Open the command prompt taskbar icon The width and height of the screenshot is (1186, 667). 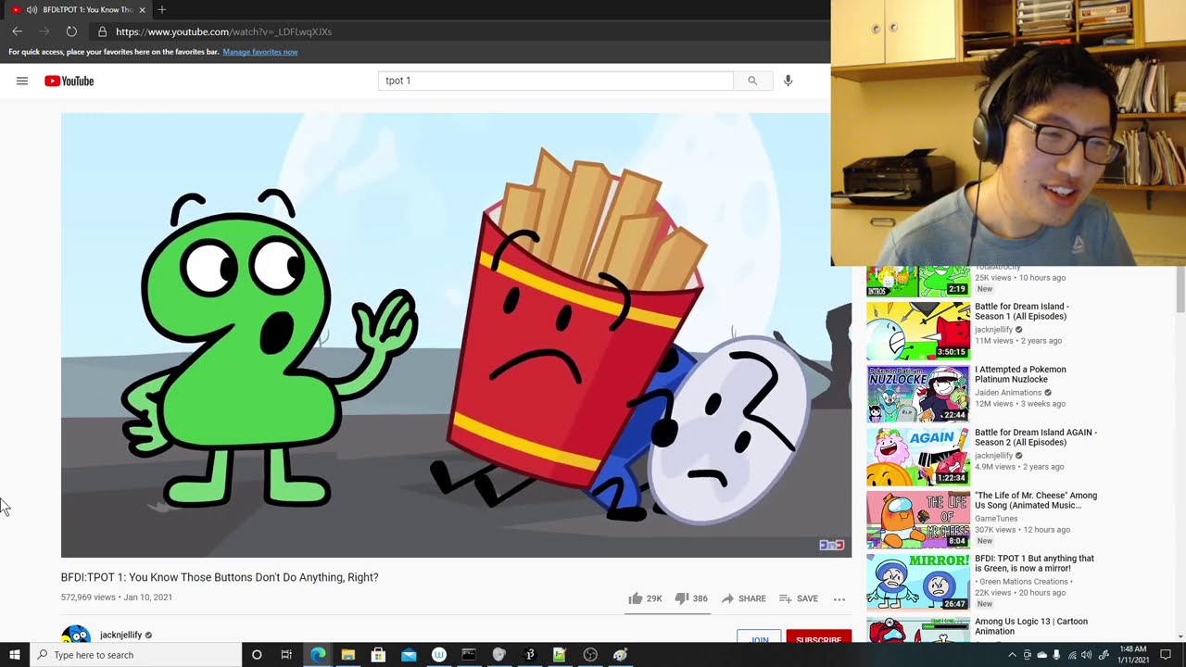tap(469, 655)
